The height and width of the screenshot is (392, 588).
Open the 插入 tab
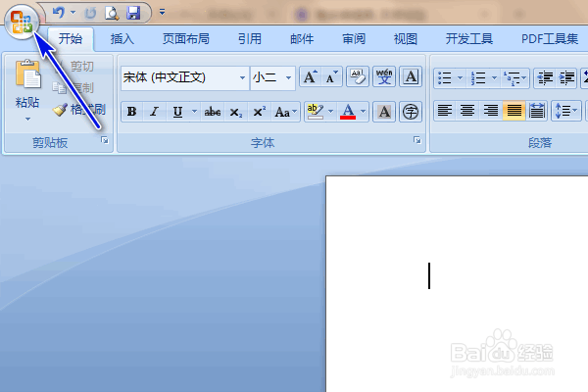122,38
